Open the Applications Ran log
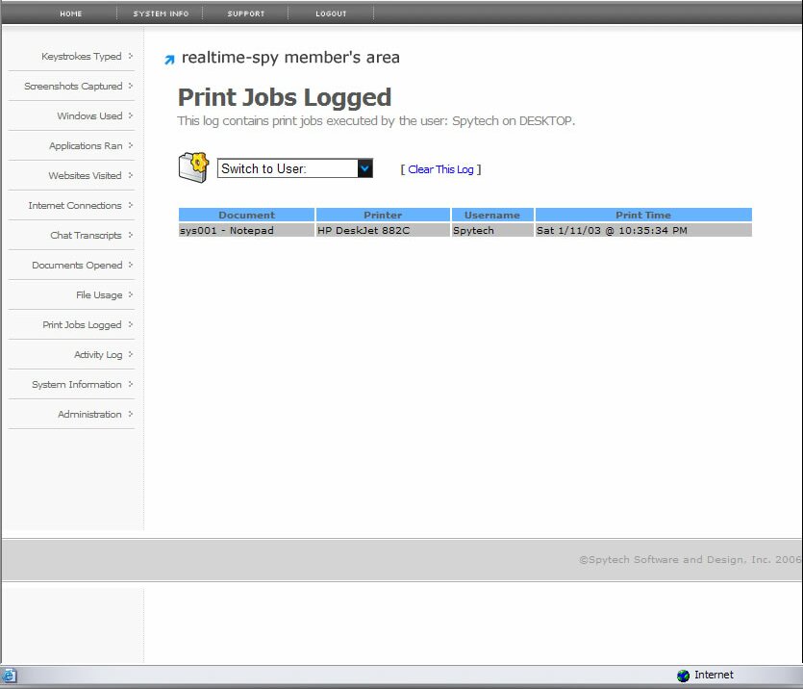The width and height of the screenshot is (803, 689). (x=86, y=146)
